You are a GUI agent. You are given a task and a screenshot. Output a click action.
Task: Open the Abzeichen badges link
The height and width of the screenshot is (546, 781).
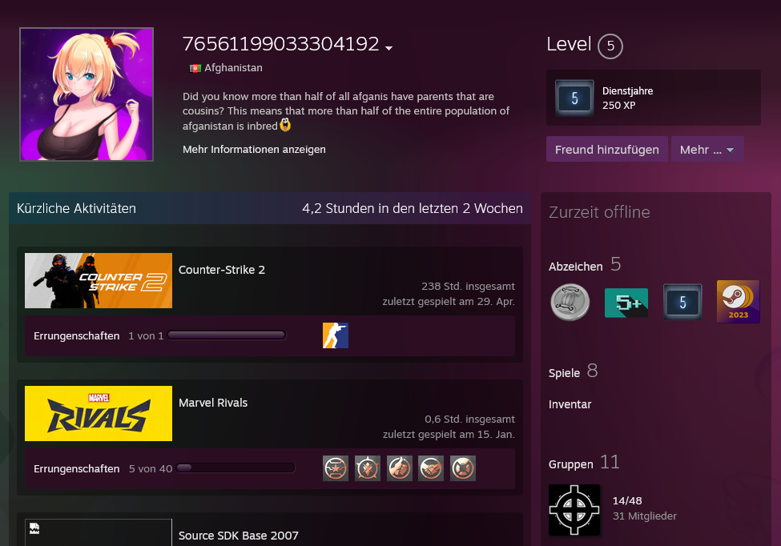coord(575,267)
